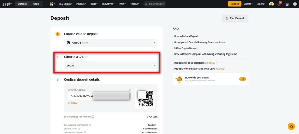Open Wrong or Missing Tag/Memo recovery link
The width and height of the screenshot is (299, 134).
click(x=206, y=54)
